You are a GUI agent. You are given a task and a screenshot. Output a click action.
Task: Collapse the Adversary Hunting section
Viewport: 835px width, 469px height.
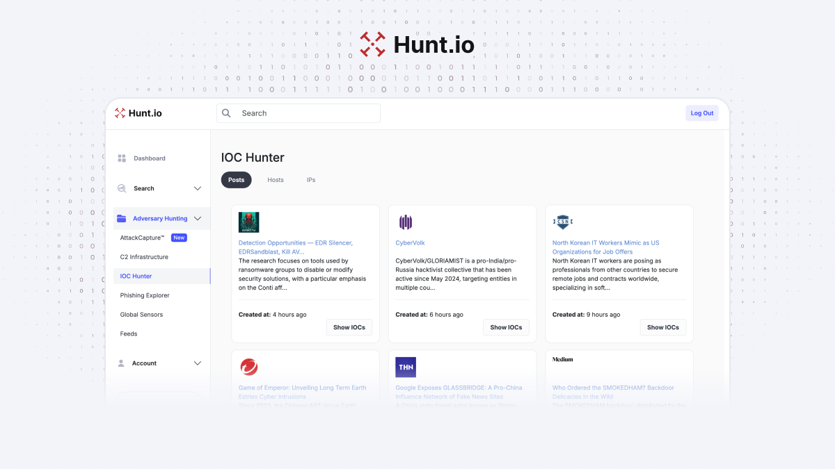click(198, 217)
